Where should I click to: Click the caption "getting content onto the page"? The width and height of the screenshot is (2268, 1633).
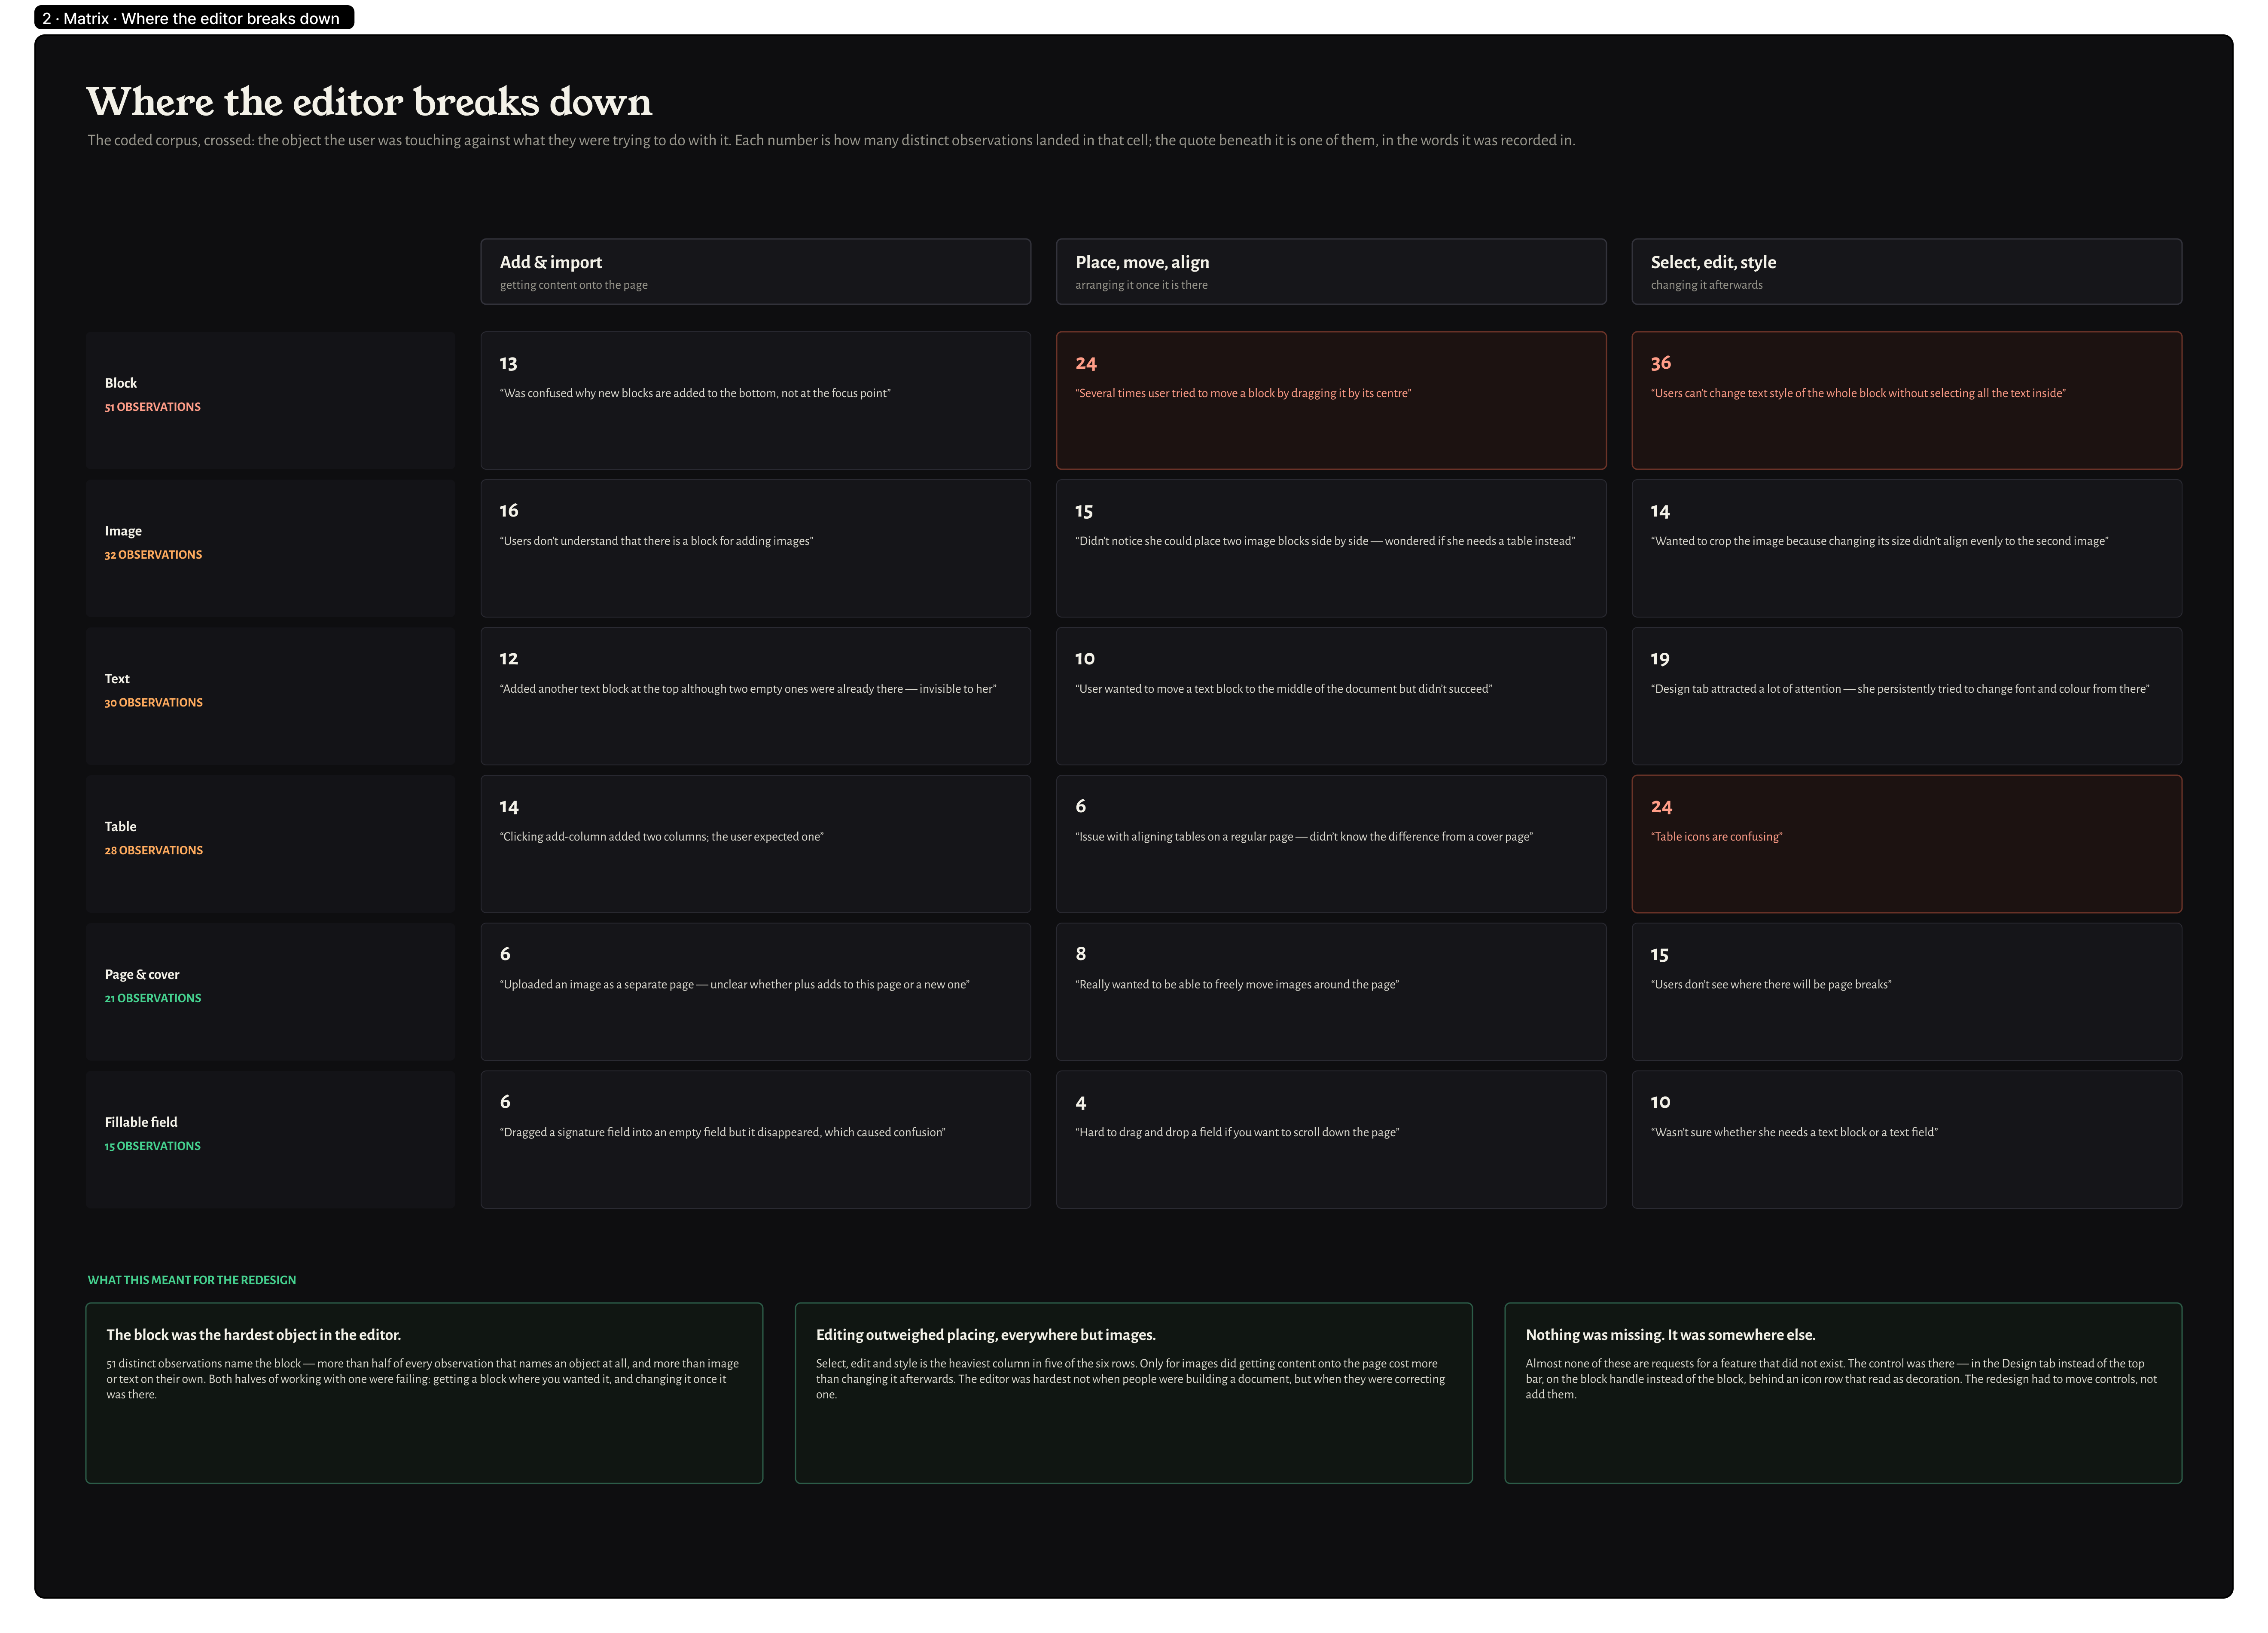[x=574, y=285]
